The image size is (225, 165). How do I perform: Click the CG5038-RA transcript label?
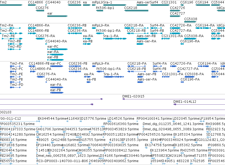pyautogui.click(x=194, y=36)
